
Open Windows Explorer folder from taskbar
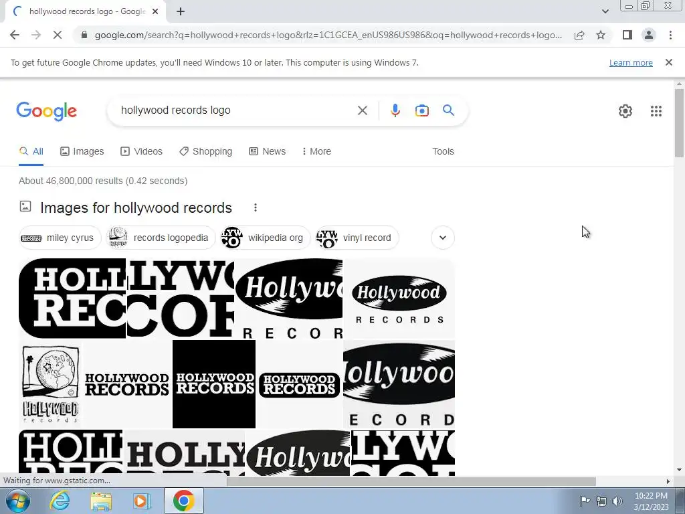coord(101,501)
